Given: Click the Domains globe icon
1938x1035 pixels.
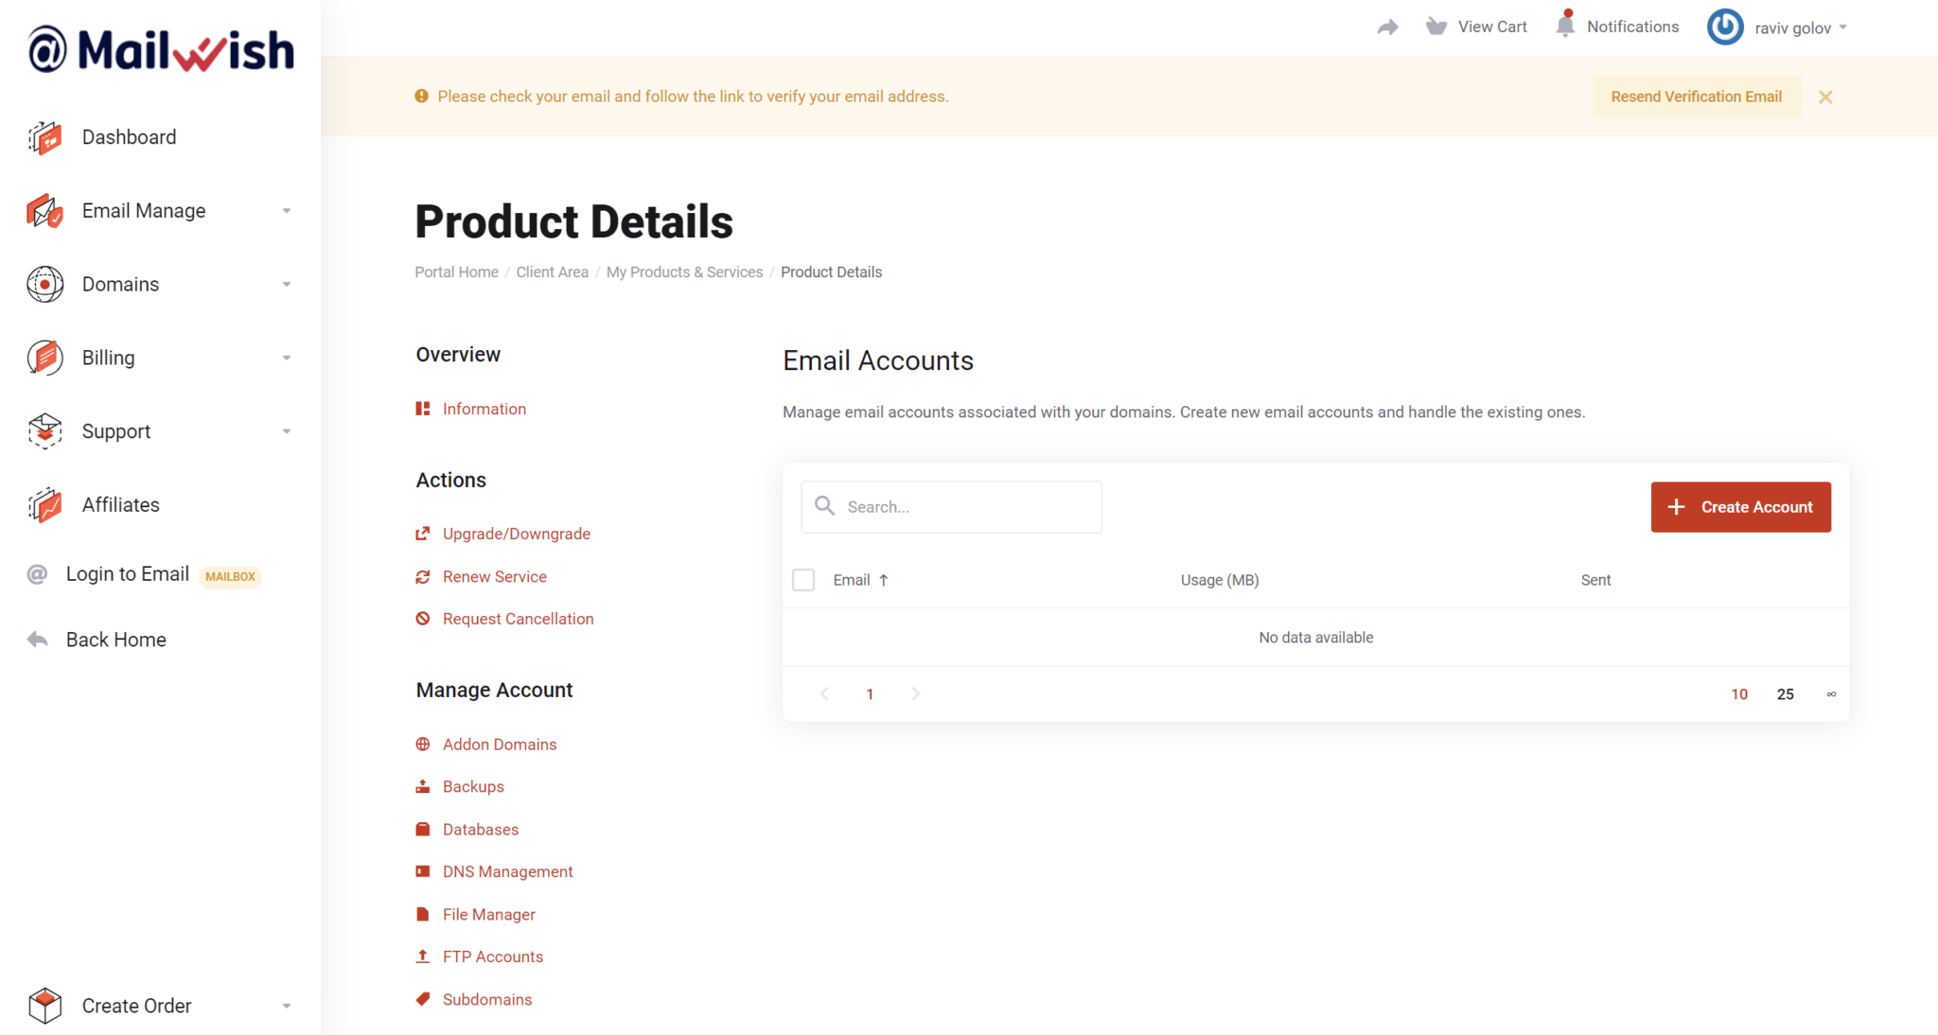Looking at the screenshot, I should tap(44, 284).
